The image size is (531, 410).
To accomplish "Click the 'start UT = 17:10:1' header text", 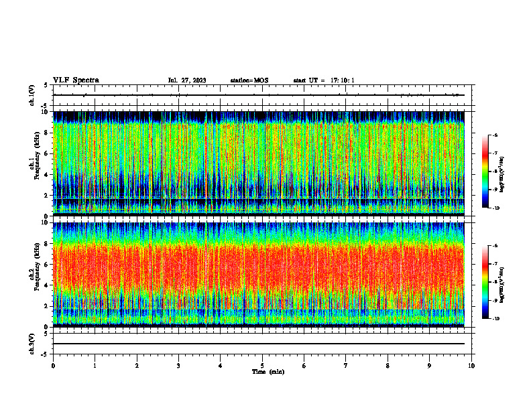I will coord(324,80).
